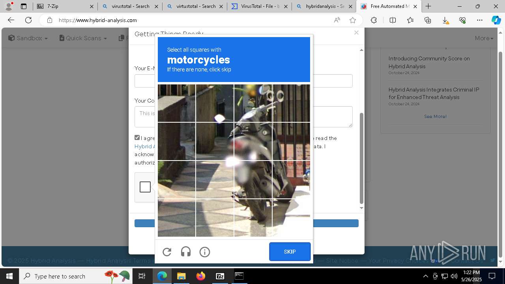505x284 pixels.
Task: Toggle Read aloud in address bar
Action: tap(337, 20)
